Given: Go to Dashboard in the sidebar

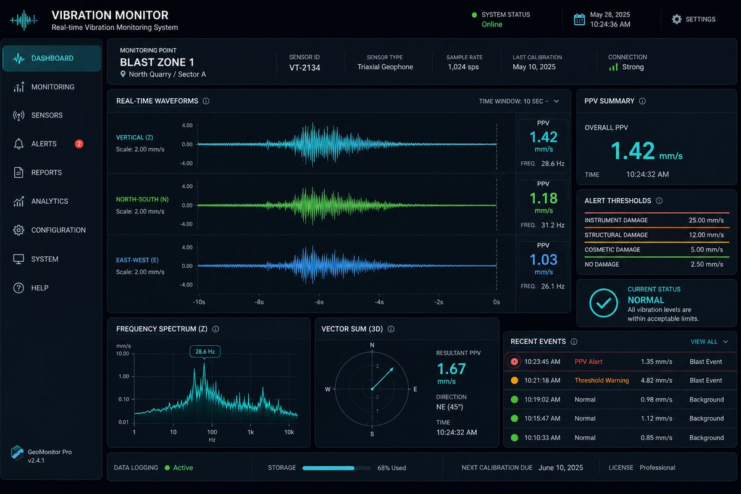Looking at the screenshot, I should pyautogui.click(x=52, y=58).
